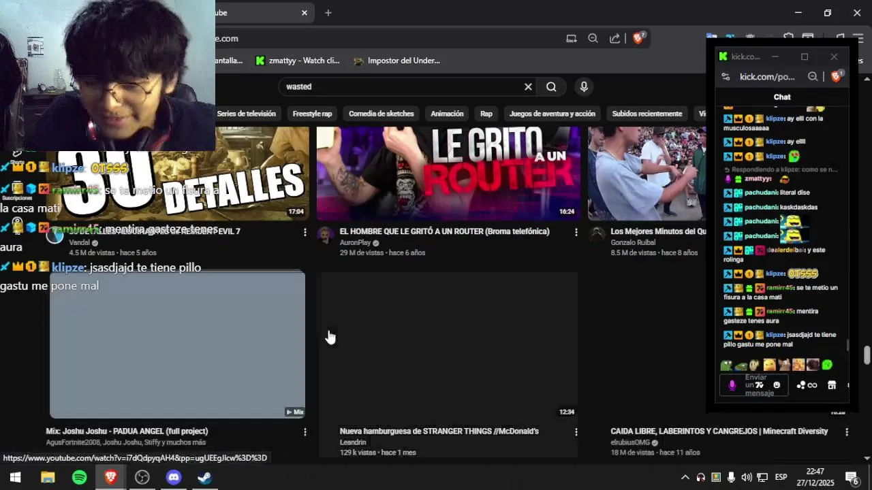Image resolution: width=872 pixels, height=490 pixels.
Task: Click the zoom icon in Kick window address bar
Action: point(813,77)
